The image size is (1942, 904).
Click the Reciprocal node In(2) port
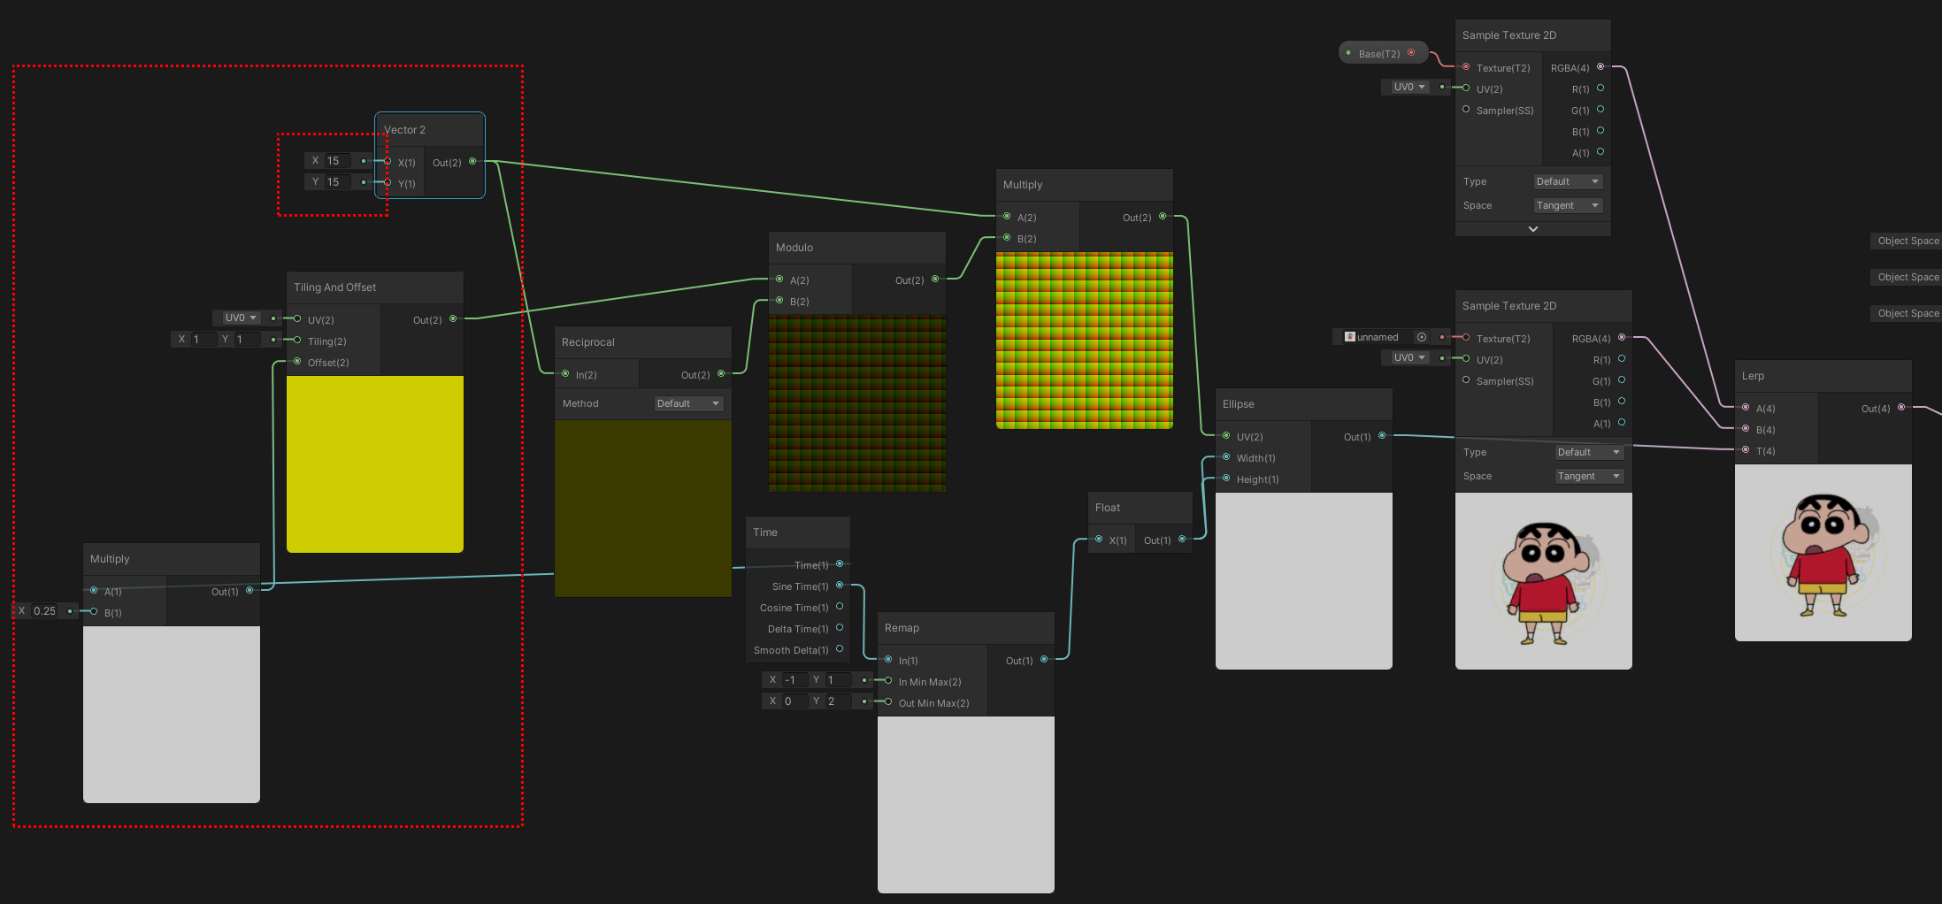[x=565, y=373]
